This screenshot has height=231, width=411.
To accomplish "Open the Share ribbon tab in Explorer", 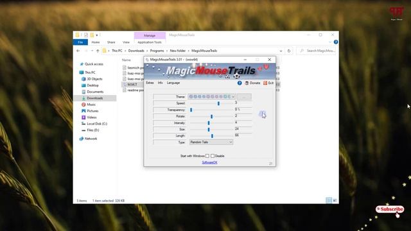I will point(111,42).
